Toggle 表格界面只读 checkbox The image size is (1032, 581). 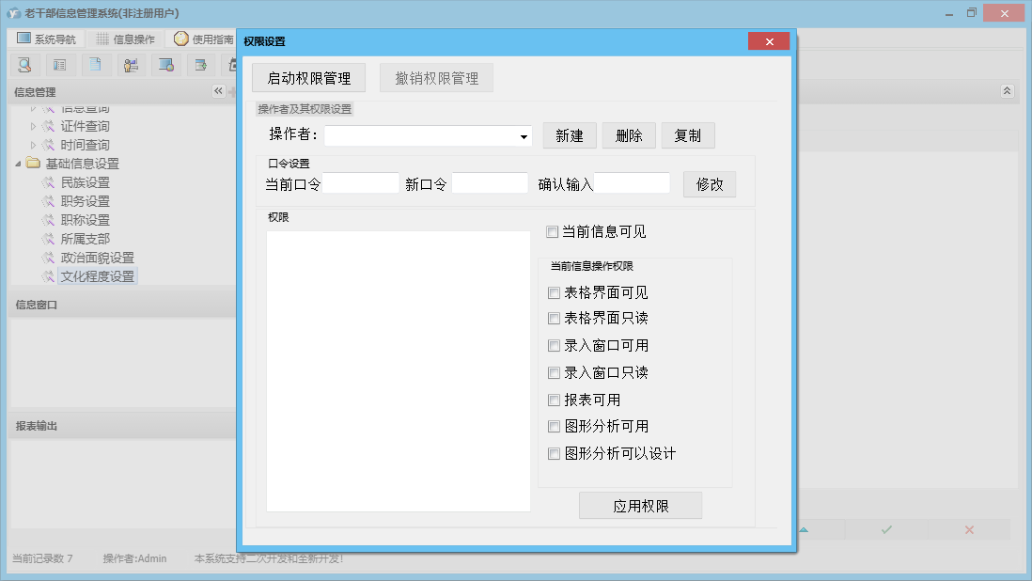555,319
